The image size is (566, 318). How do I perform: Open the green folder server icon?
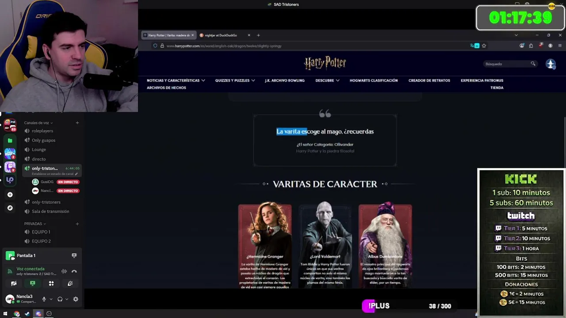(x=10, y=140)
